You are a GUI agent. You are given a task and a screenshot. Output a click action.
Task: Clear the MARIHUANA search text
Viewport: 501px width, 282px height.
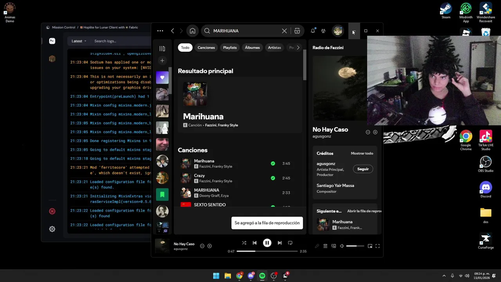[285, 31]
